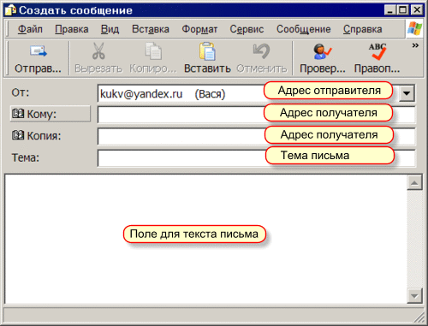
Task: Click the address book icon beside Копия
Action: (x=18, y=135)
